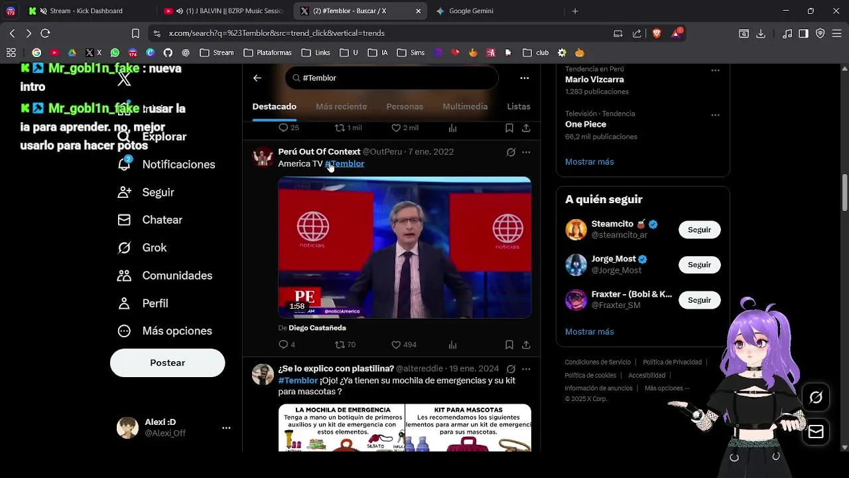This screenshot has width=849, height=478.
Task: Open the X home logo in sidebar
Action: 124,80
